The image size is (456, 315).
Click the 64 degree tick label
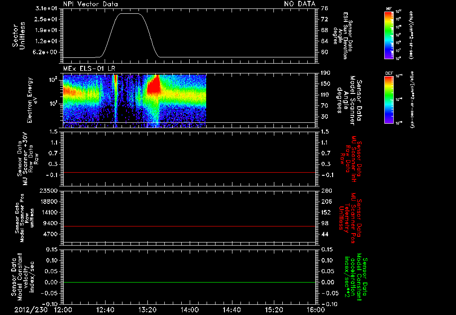click(325, 41)
